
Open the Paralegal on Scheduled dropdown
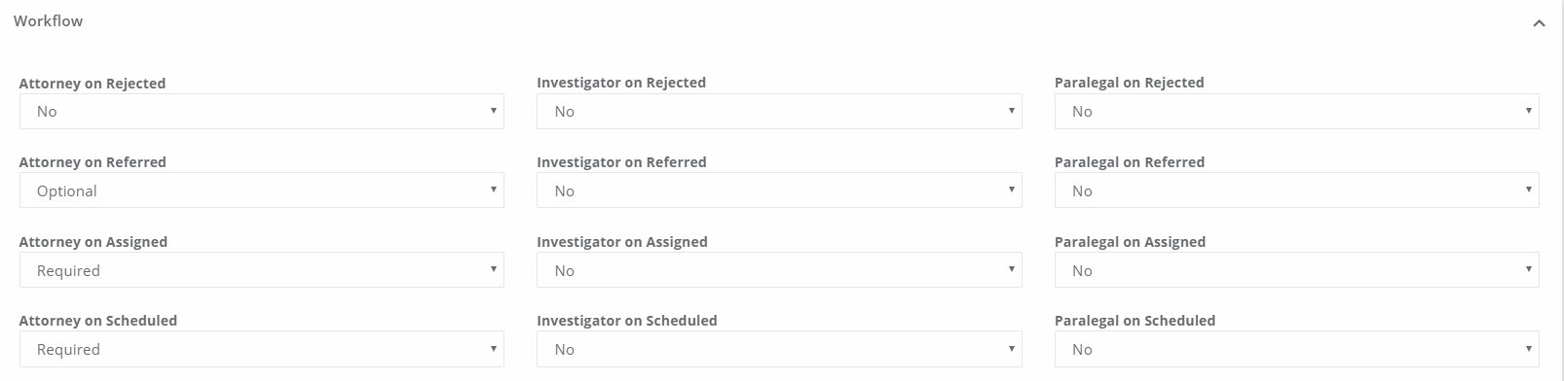(x=1297, y=349)
